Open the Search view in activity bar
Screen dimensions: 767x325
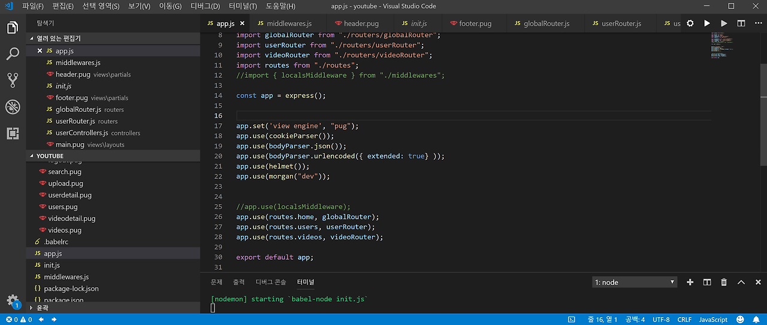(13, 54)
